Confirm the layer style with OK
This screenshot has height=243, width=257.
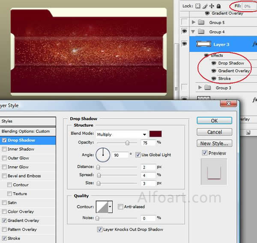(x=214, y=120)
